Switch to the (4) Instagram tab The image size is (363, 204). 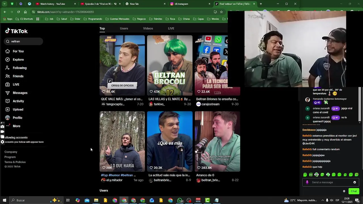coord(190,4)
